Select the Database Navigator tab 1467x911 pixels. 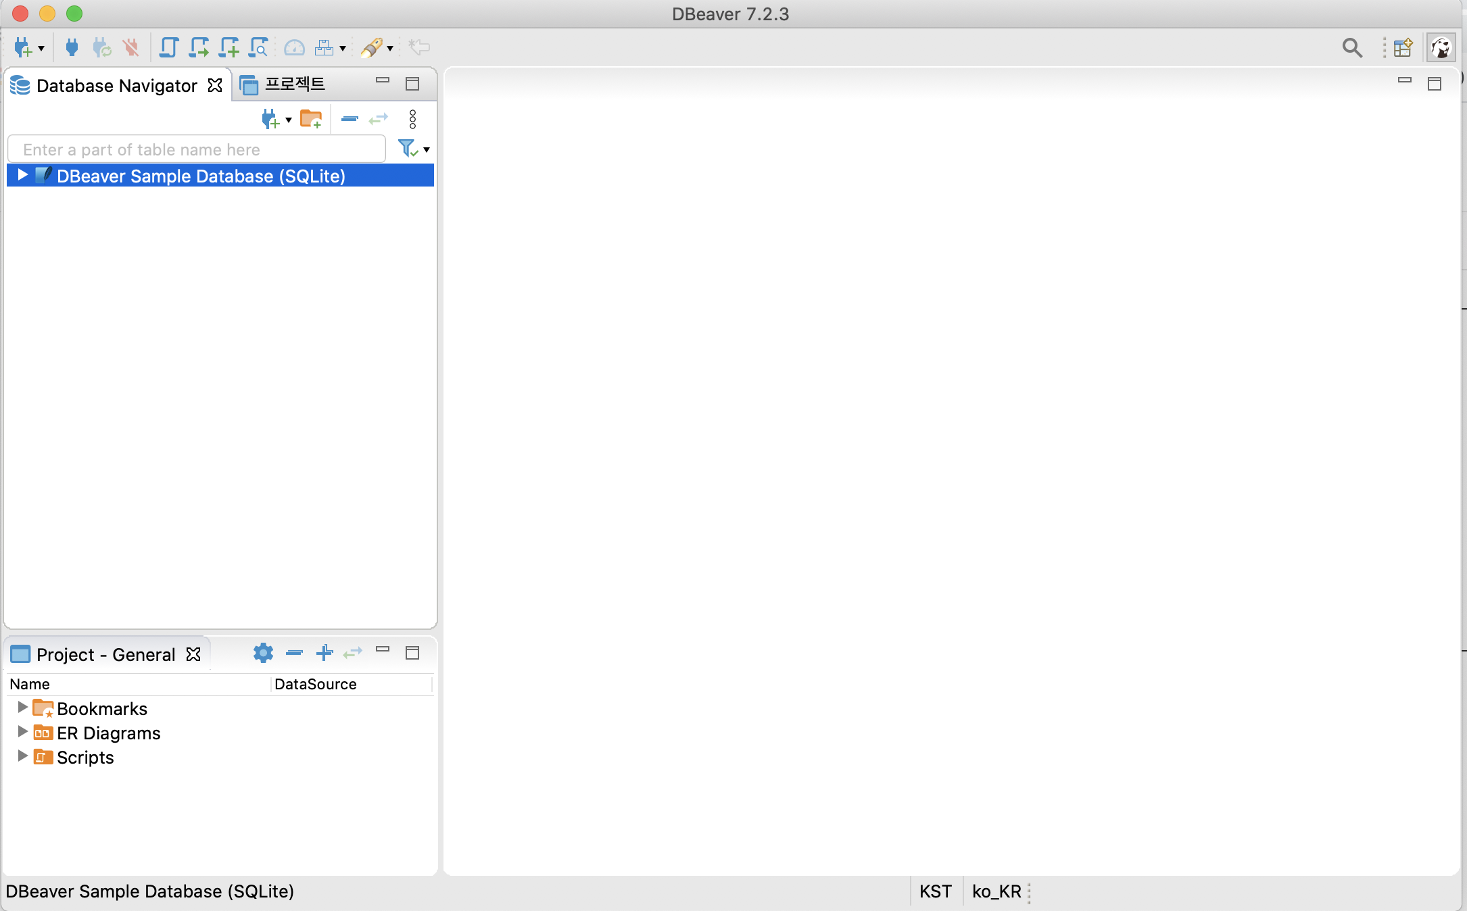pos(116,86)
